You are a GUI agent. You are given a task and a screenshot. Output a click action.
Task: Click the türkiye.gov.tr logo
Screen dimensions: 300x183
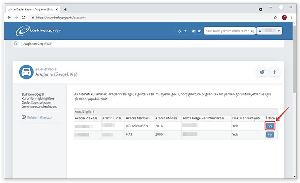(x=37, y=31)
